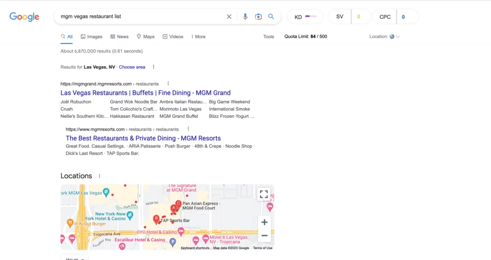Zoom in on the Locations map

[x=264, y=222]
